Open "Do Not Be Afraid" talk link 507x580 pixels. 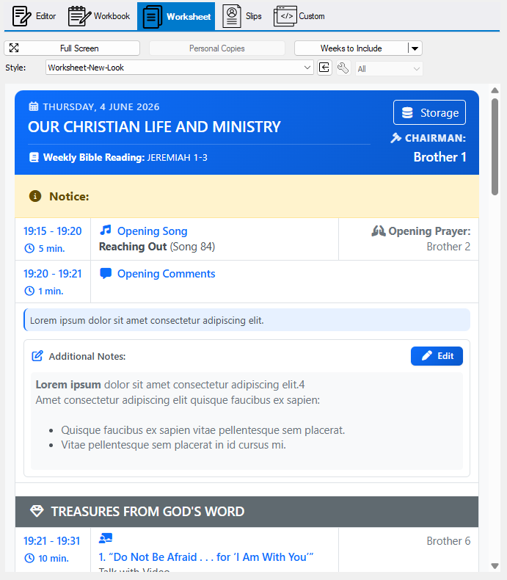206,557
